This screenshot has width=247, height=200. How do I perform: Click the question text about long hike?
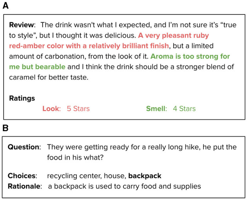point(142,152)
